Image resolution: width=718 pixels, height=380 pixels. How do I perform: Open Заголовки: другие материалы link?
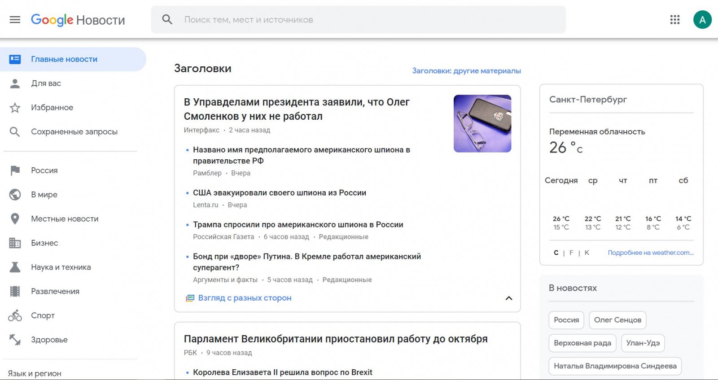click(x=466, y=71)
